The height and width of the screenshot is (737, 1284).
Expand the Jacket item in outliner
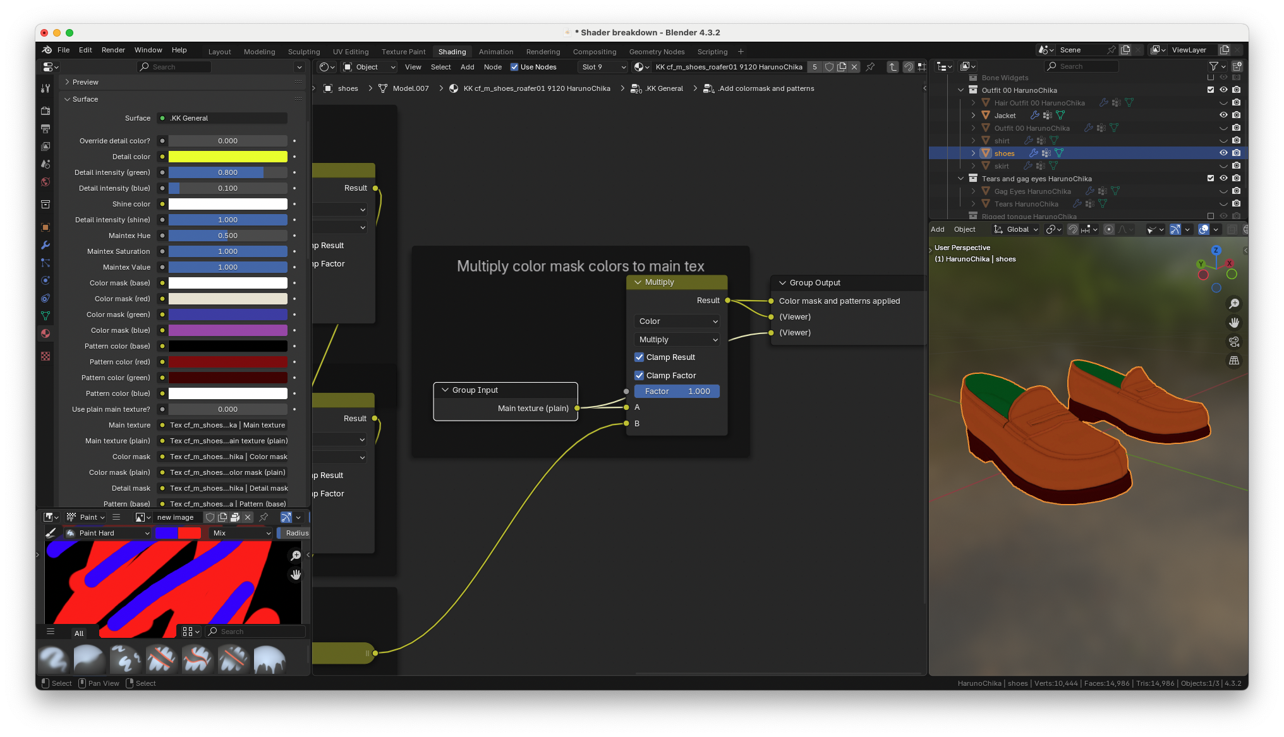(973, 116)
